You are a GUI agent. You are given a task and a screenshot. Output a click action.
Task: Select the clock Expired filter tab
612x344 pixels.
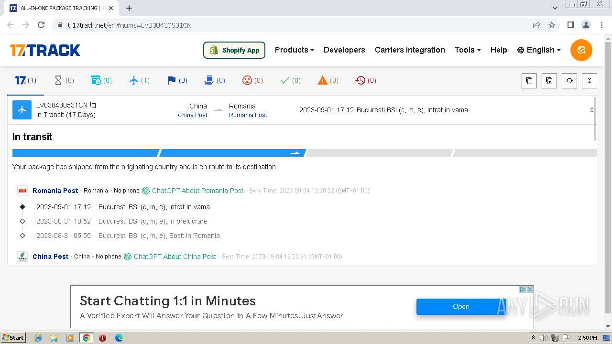(x=366, y=80)
